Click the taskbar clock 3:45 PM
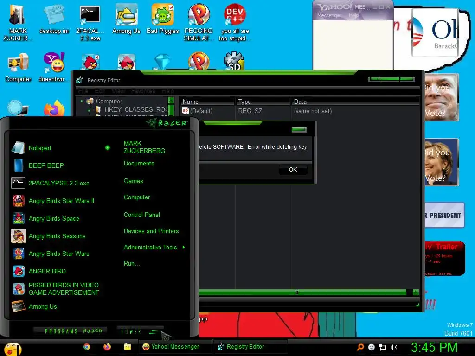 pos(434,347)
